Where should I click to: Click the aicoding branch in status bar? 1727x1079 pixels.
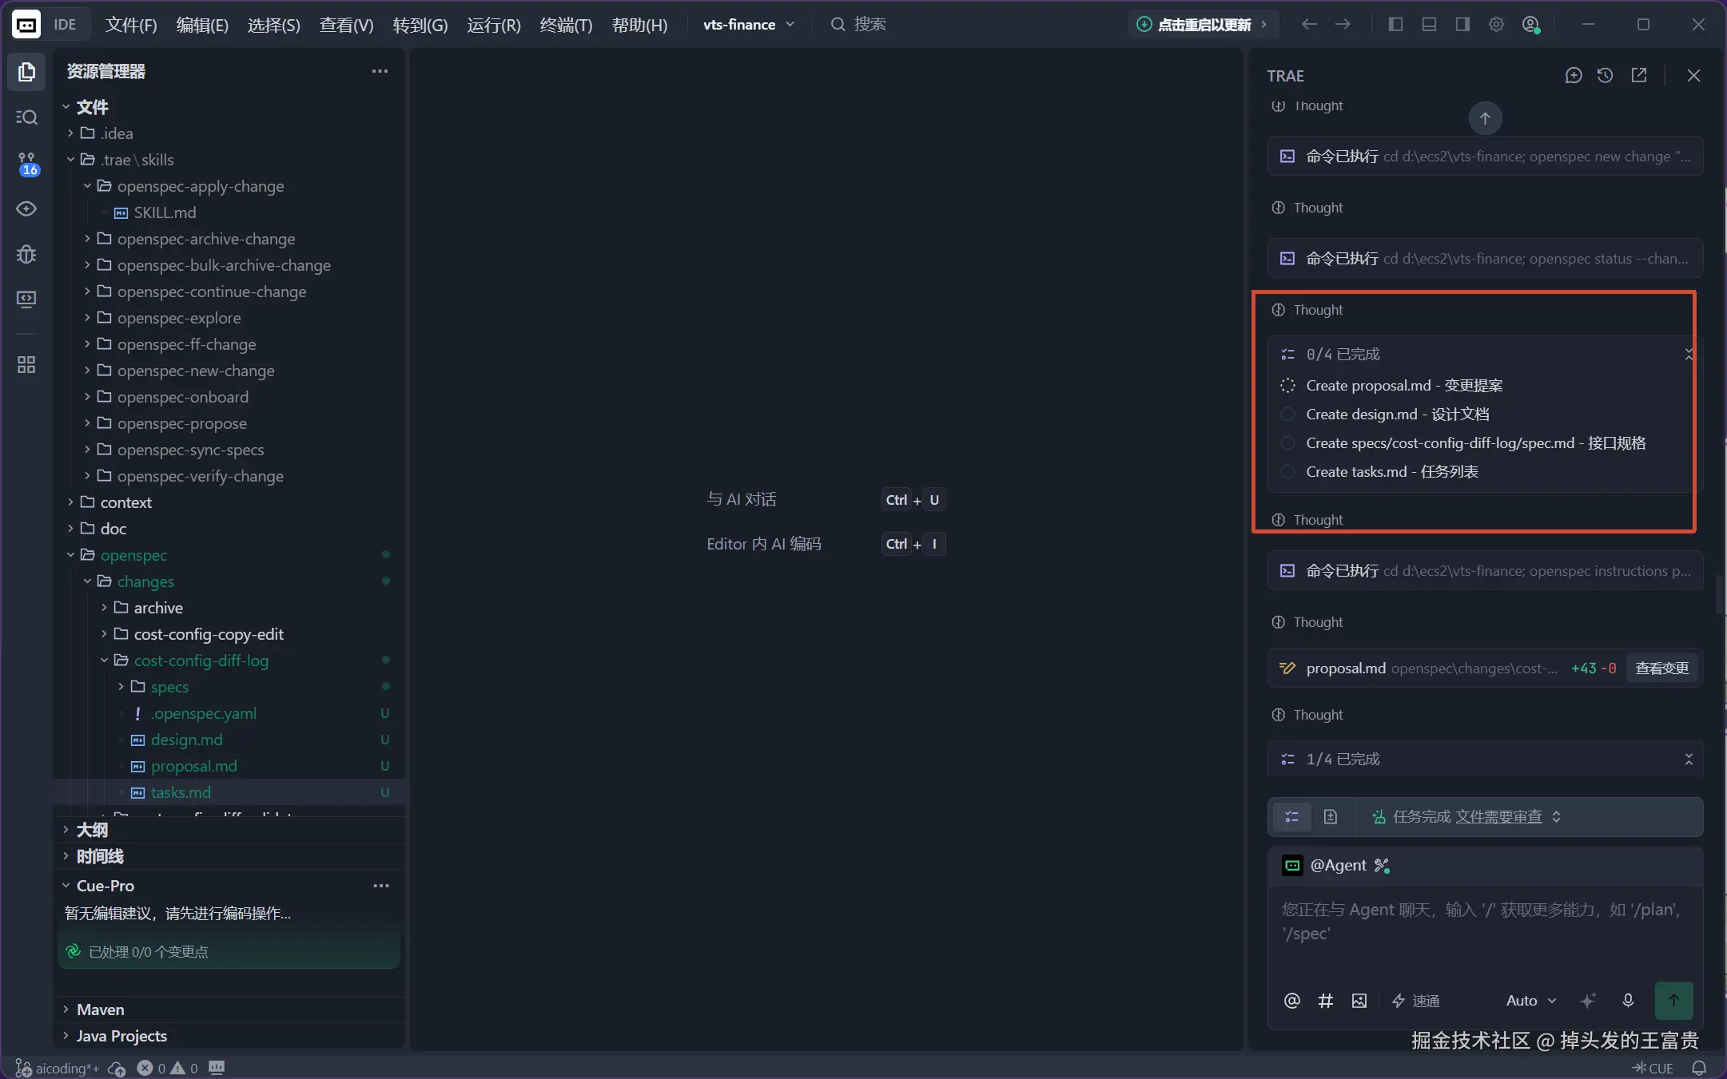58,1068
